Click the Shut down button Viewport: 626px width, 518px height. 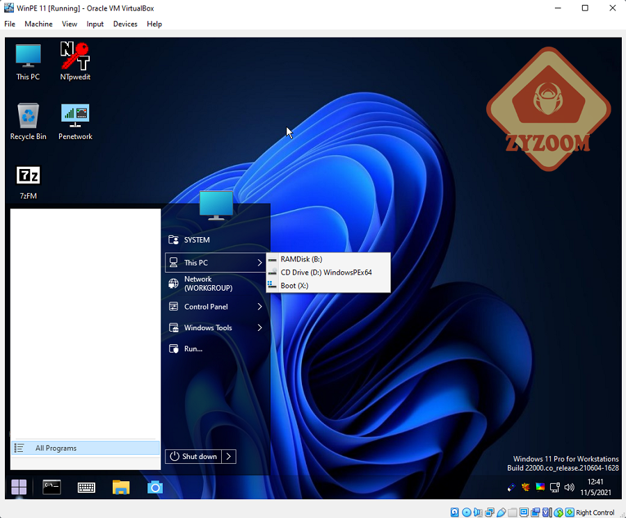click(x=193, y=457)
